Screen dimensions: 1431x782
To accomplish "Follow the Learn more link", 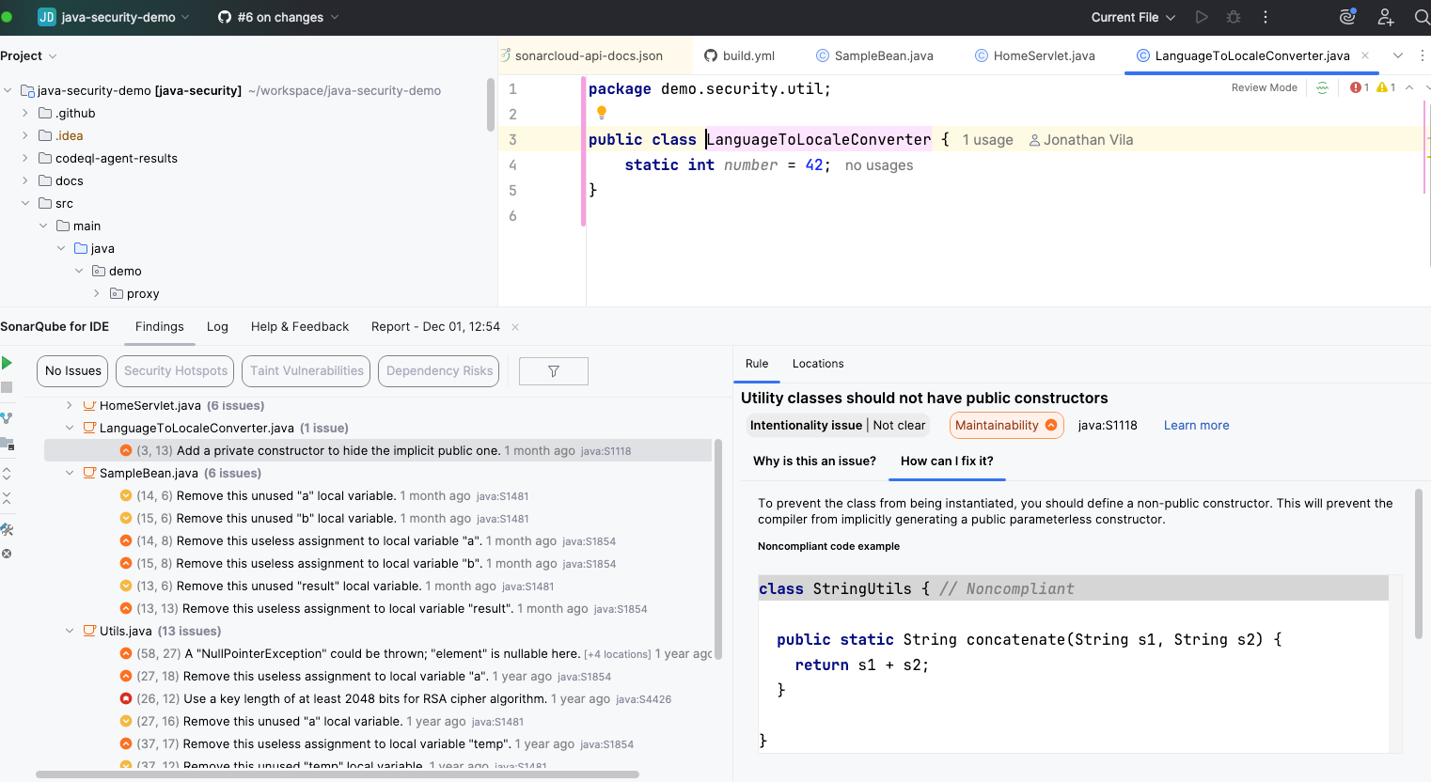I will (1196, 425).
